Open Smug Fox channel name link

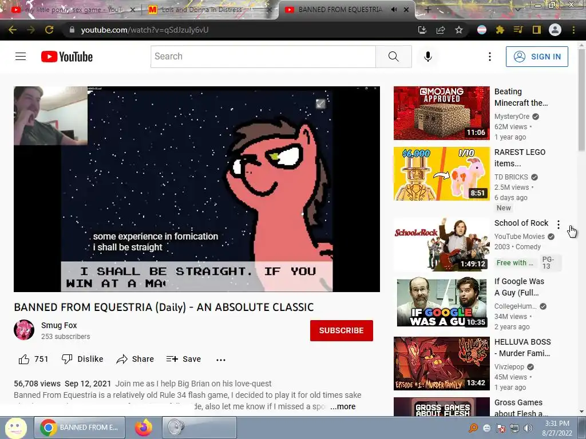59,325
